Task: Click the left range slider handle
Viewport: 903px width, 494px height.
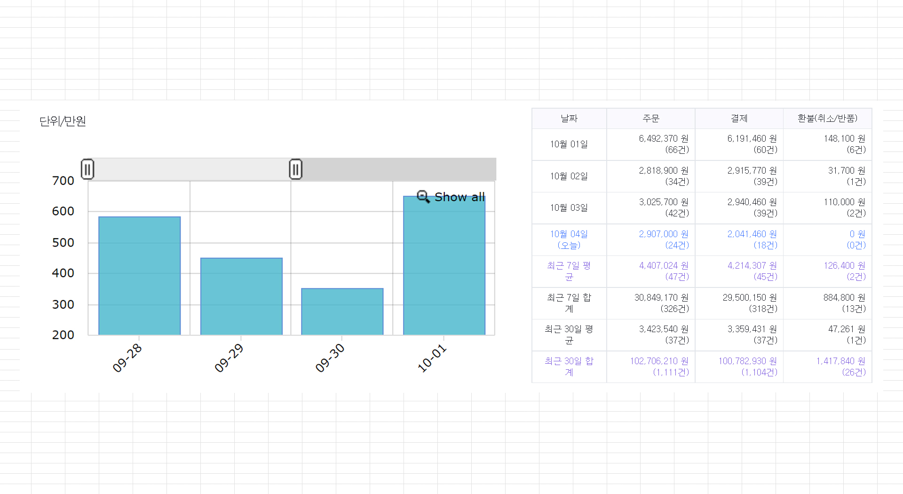Action: coord(87,169)
